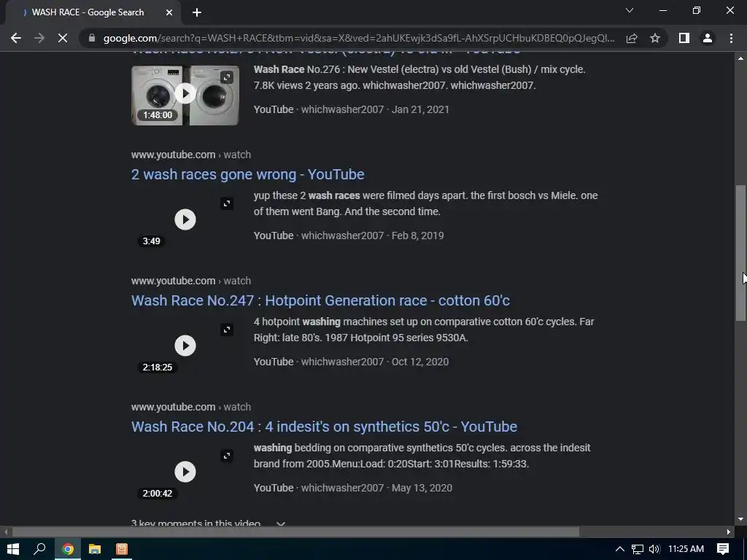
Task: Click the address bar URL
Action: 359,38
